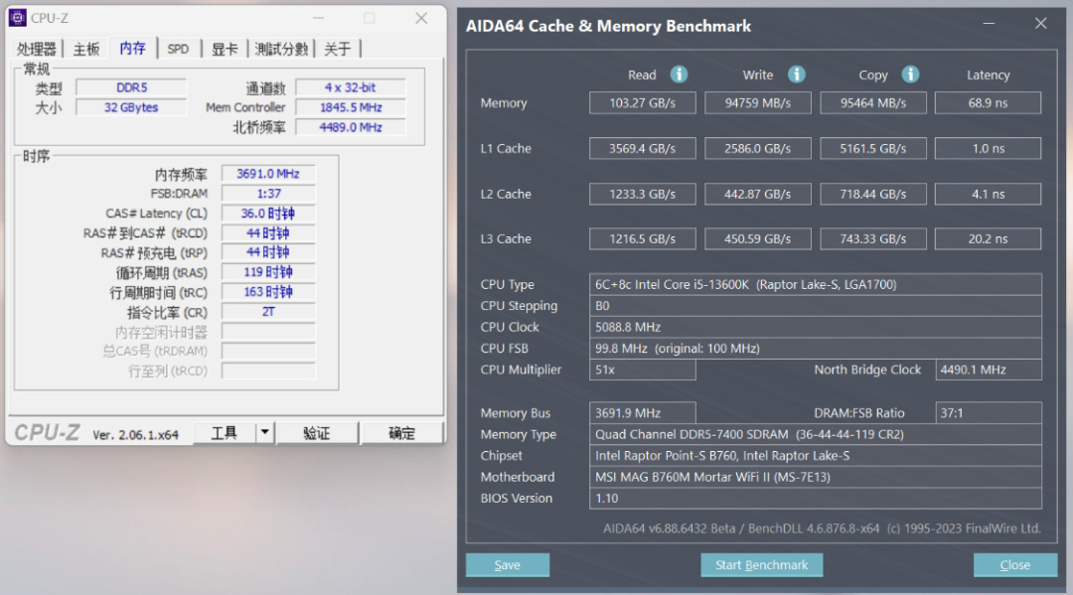Switch to the 处理器 tab in CPU-Z
This screenshot has height=595, width=1073.
point(37,49)
